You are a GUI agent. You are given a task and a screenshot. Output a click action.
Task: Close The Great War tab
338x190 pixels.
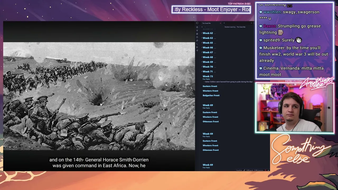(220, 23)
